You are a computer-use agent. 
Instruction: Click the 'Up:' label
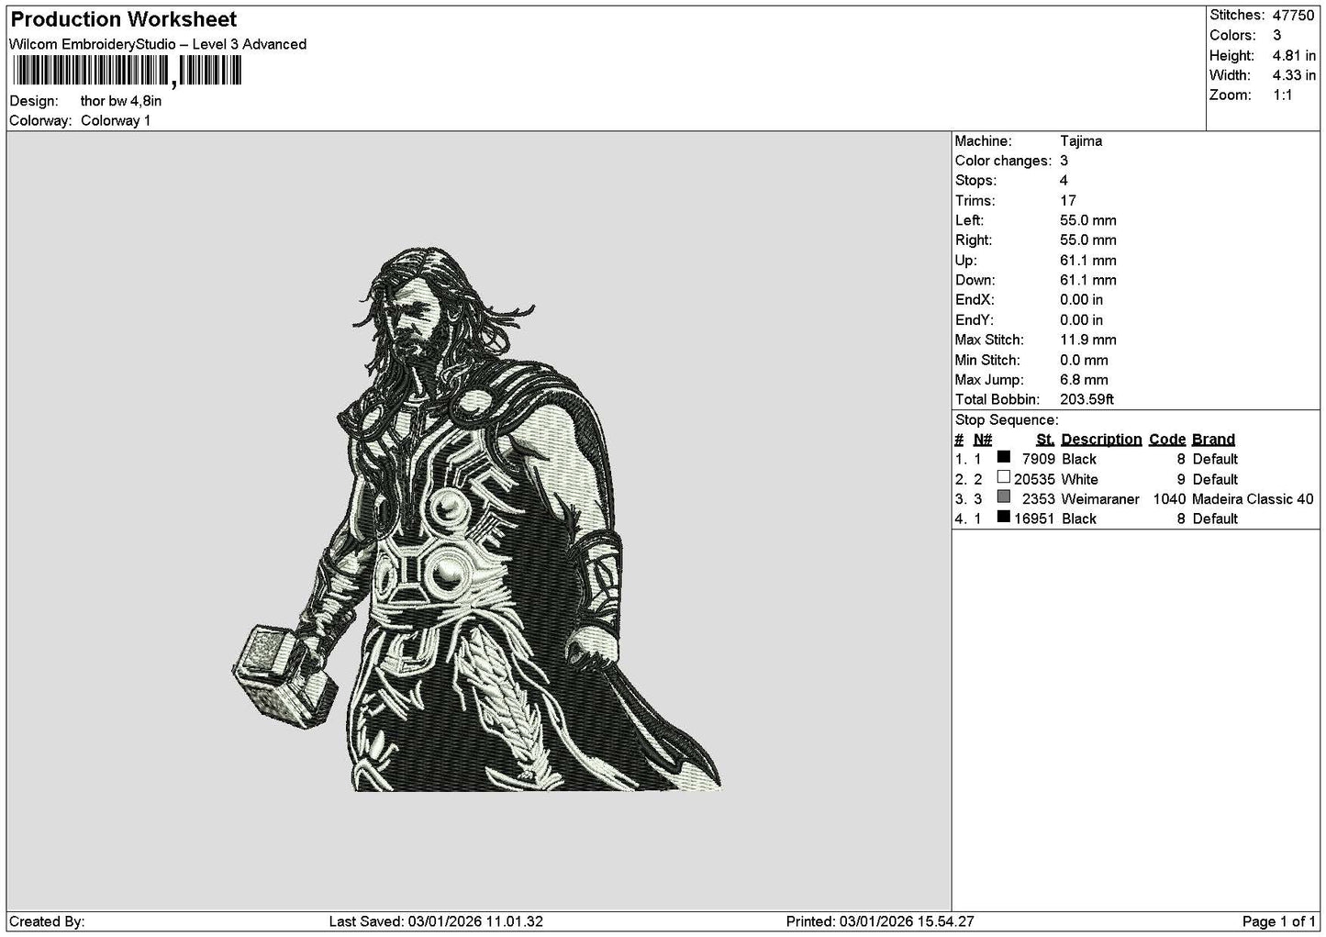tap(965, 261)
